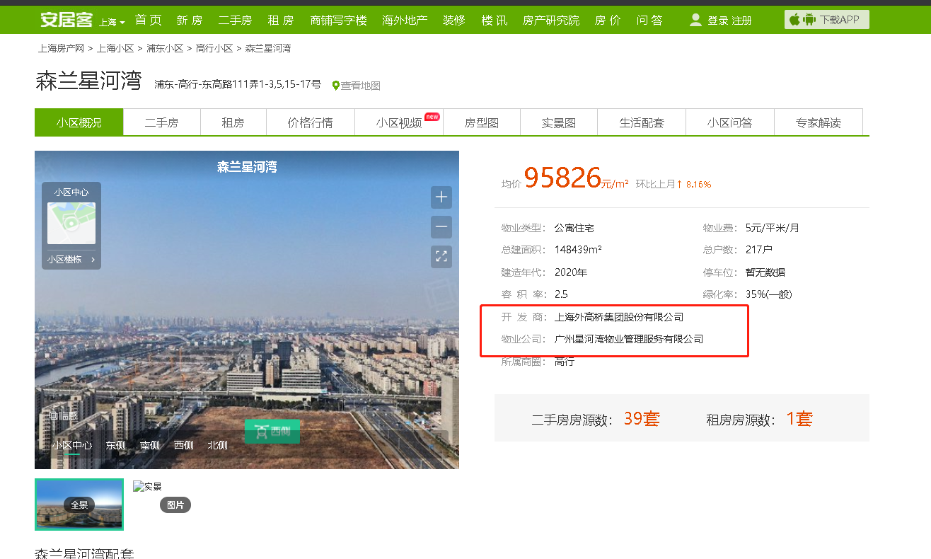Open 房价 in navigation
The width and height of the screenshot is (931, 559).
tap(608, 21)
